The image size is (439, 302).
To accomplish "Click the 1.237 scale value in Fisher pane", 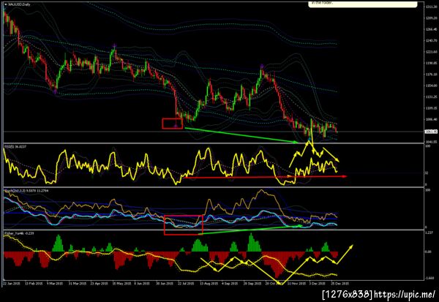I will pos(428,233).
